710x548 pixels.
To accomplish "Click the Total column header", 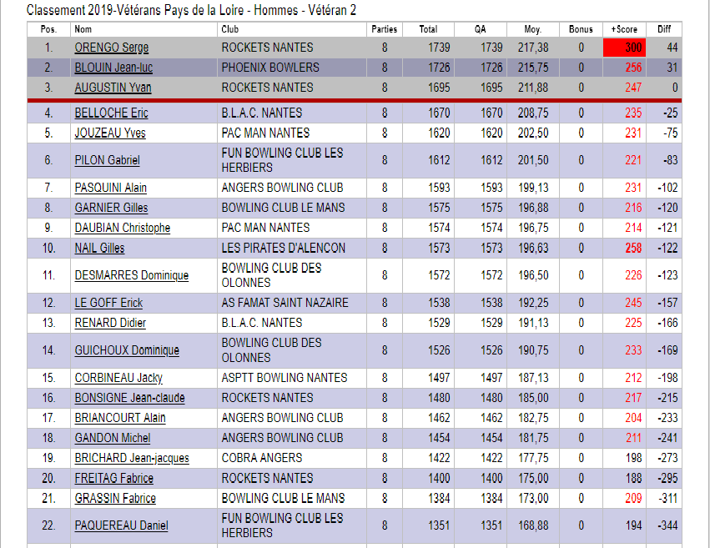I will click(428, 29).
